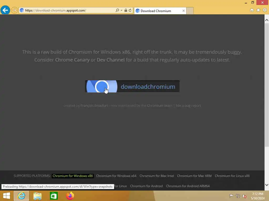This screenshot has height=201, width=269.
Task: Open the address bar search magnifier
Action: (117, 10)
